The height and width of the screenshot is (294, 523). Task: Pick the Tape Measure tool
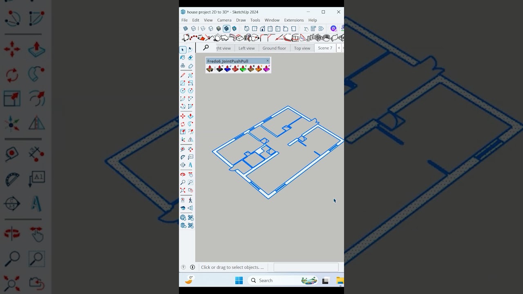(x=183, y=149)
